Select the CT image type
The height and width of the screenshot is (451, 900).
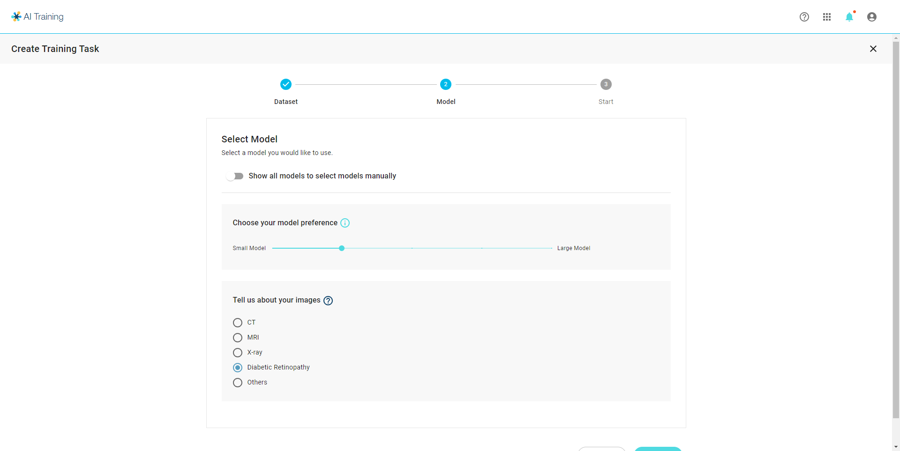click(238, 323)
